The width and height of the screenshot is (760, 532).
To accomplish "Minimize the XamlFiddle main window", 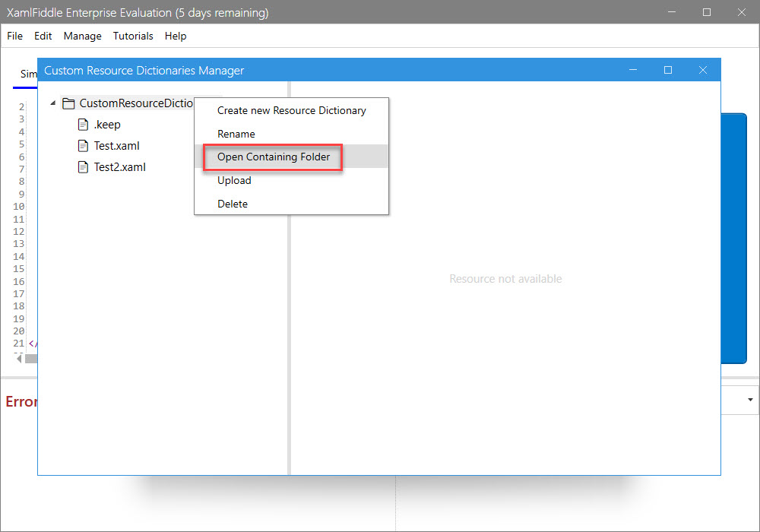I will [672, 12].
